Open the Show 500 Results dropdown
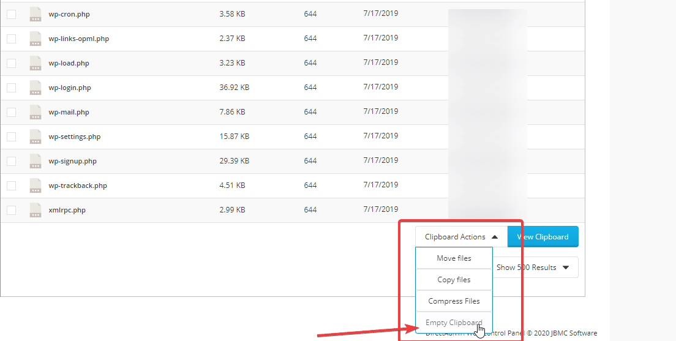The width and height of the screenshot is (676, 341). tap(533, 268)
